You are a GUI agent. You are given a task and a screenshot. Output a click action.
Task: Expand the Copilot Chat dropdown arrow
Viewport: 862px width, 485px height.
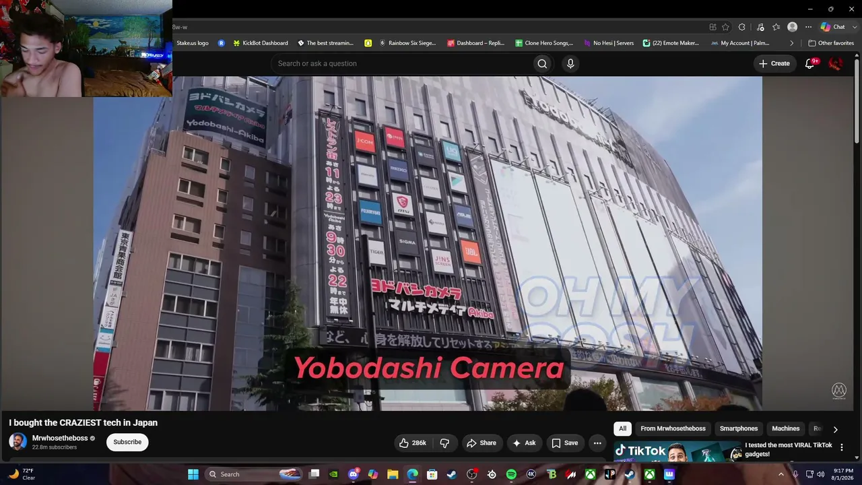853,27
